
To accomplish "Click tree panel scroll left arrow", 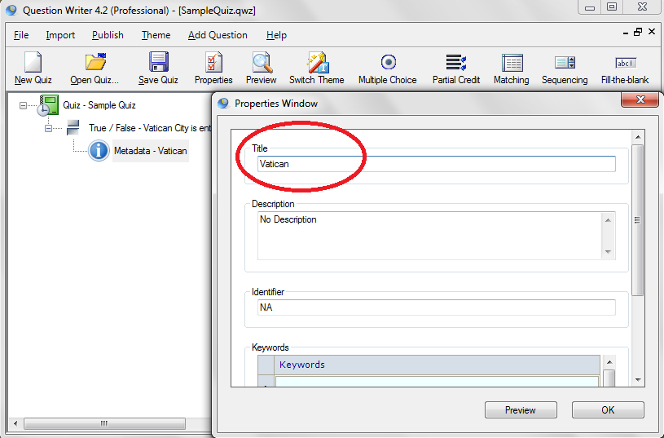I will tap(15, 423).
